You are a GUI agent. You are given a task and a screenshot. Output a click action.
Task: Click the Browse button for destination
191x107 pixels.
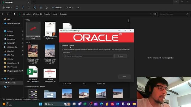coord(121,56)
